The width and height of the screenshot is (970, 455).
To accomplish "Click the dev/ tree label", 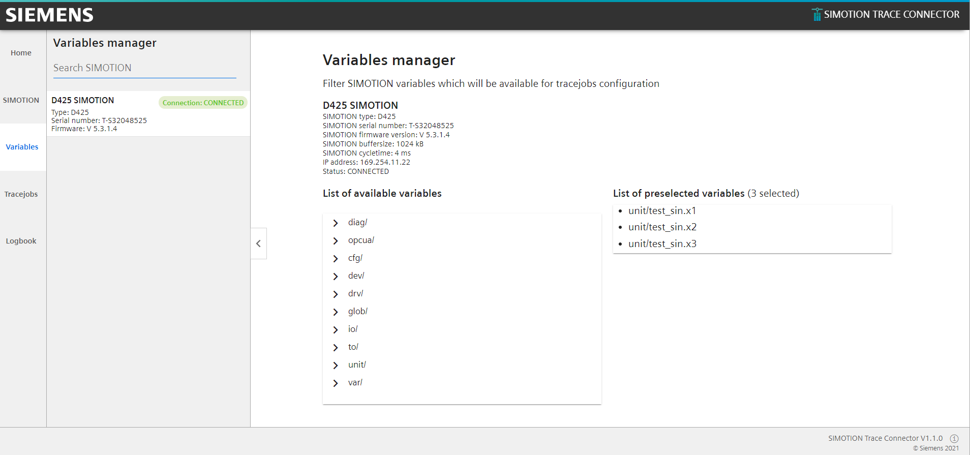I will (x=356, y=276).
